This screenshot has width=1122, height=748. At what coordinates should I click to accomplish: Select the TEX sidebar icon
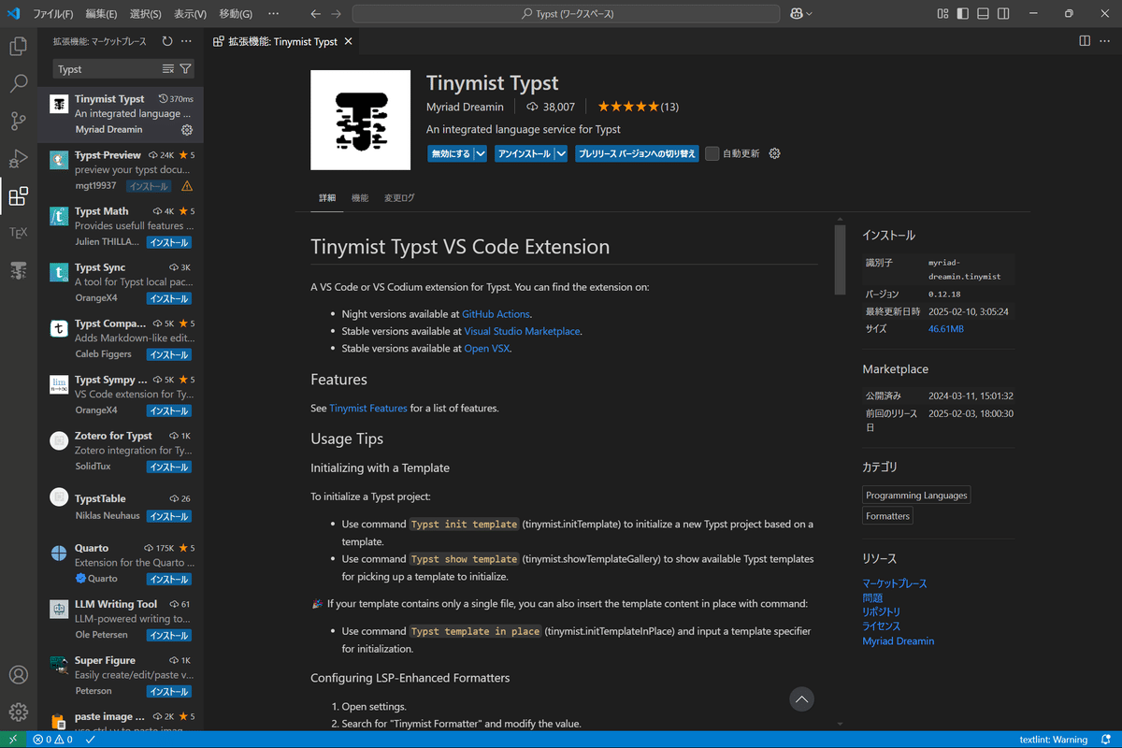18,233
